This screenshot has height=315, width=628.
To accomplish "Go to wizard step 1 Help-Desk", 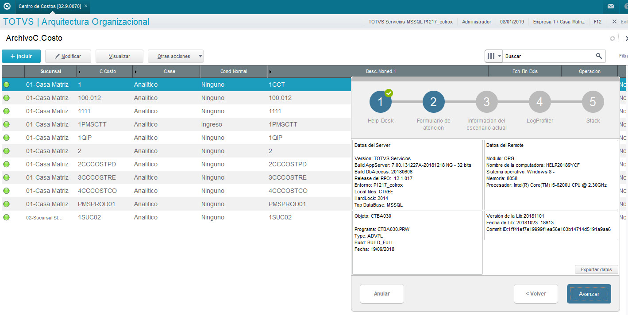I will click(381, 102).
